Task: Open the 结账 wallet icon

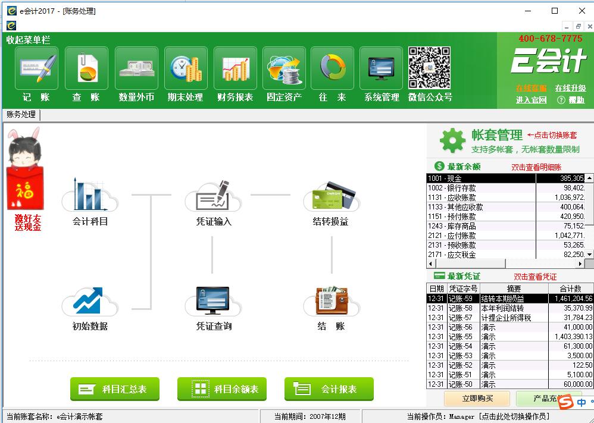Action: (332, 301)
